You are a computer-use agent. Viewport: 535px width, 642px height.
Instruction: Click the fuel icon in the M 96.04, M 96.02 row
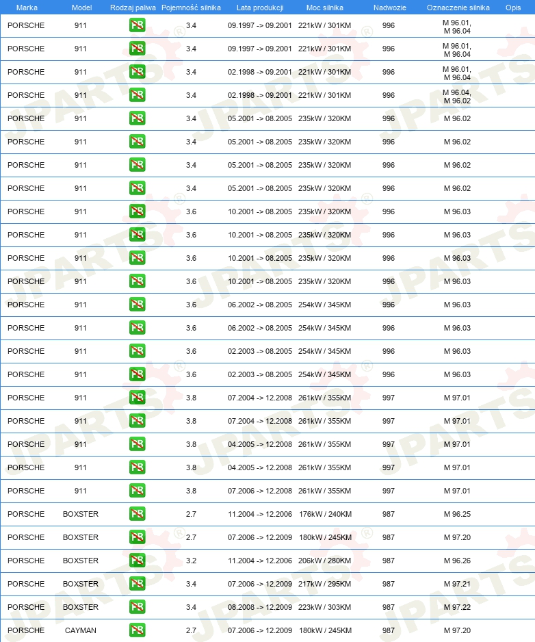coord(137,95)
